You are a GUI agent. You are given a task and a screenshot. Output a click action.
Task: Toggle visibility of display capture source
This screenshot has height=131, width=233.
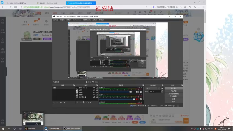(x=94, y=97)
